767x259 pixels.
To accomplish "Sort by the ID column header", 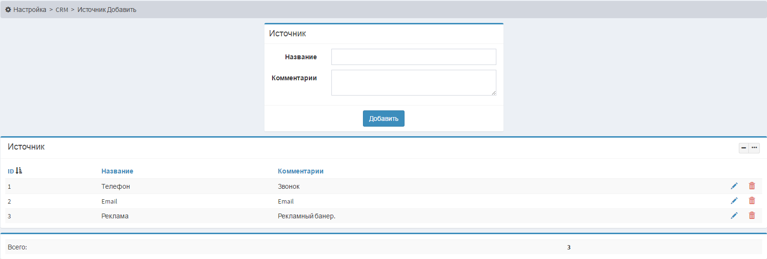I will point(11,171).
